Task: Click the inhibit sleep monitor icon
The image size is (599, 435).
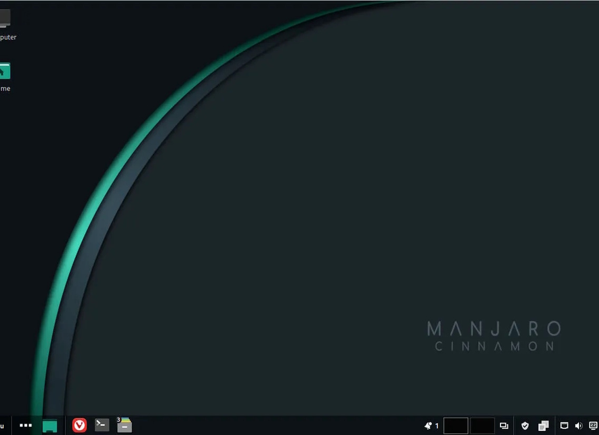Action: (x=593, y=426)
